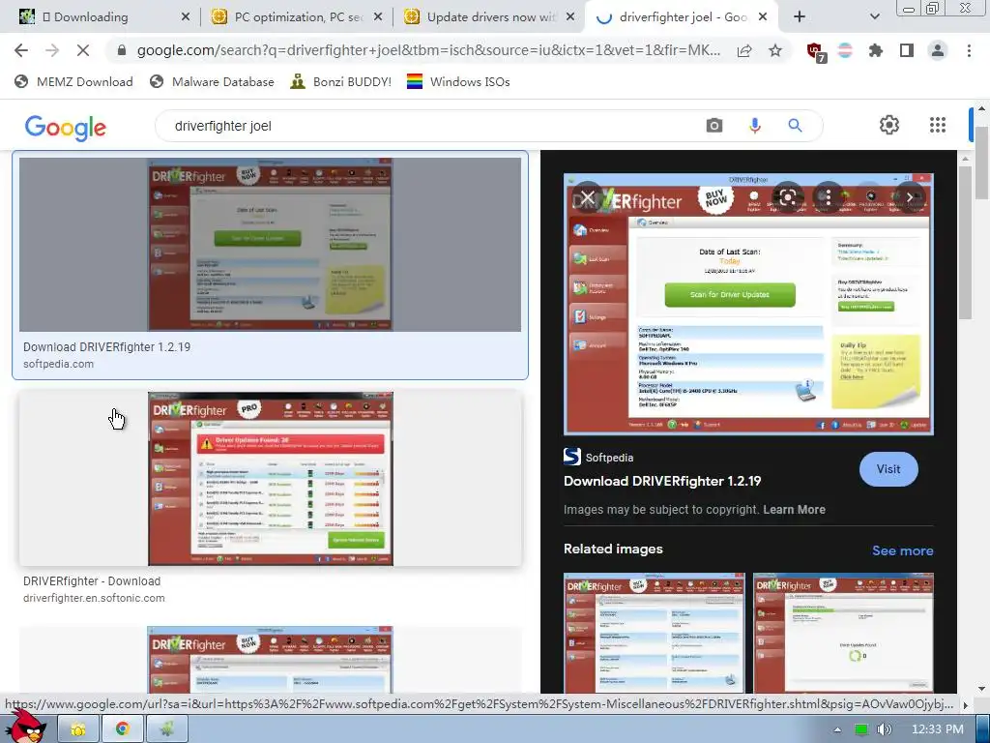Open the MEMZ Download bookmark
This screenshot has width=990, height=743.
point(73,81)
